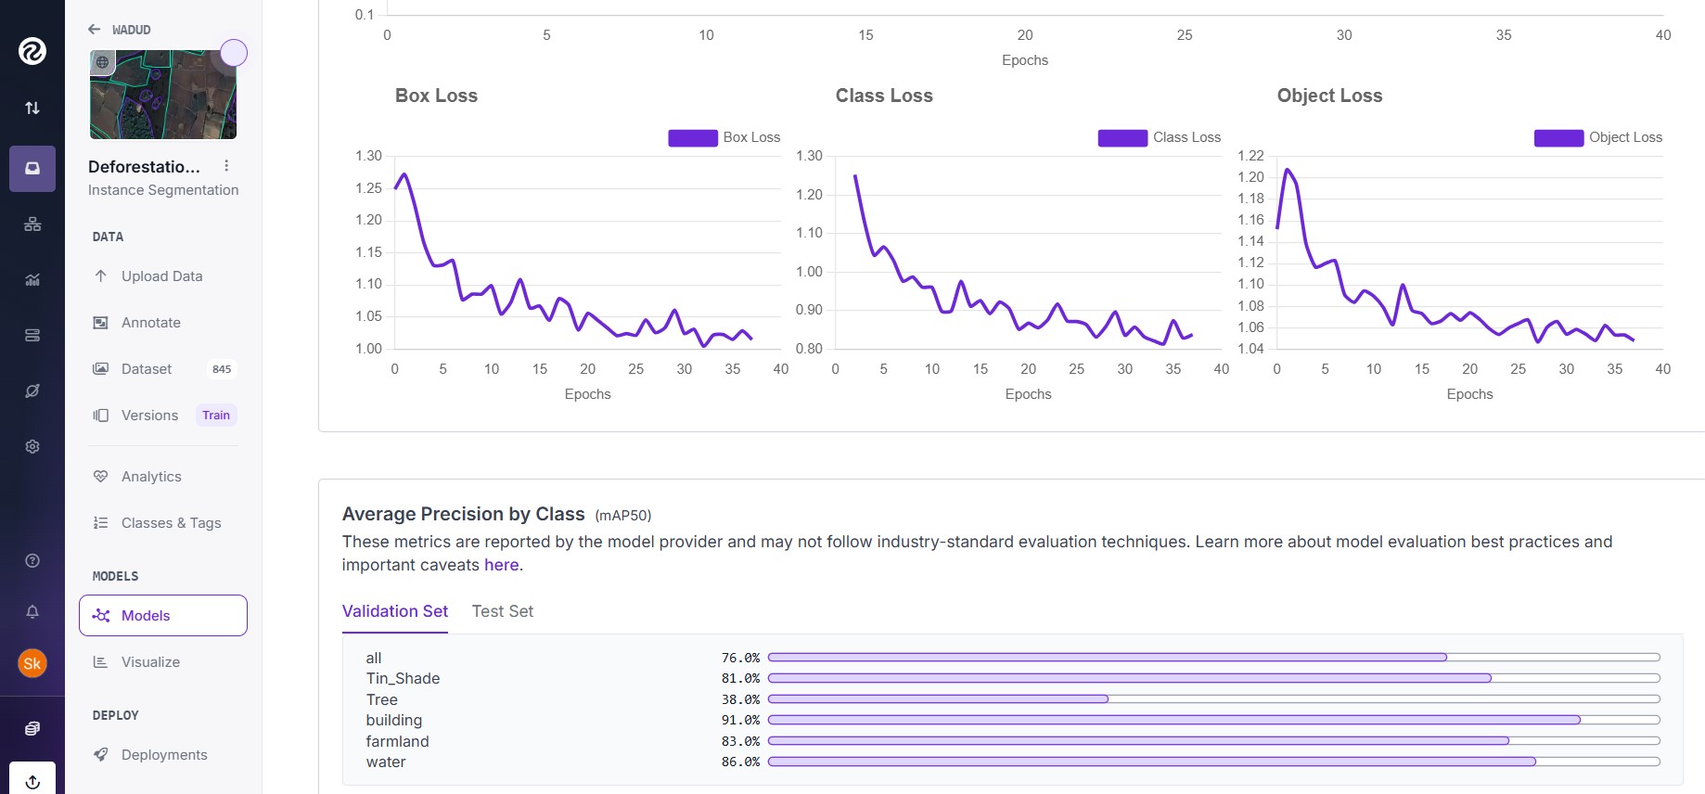The image size is (1705, 794).
Task: Open notifications bell icon
Action: click(32, 612)
